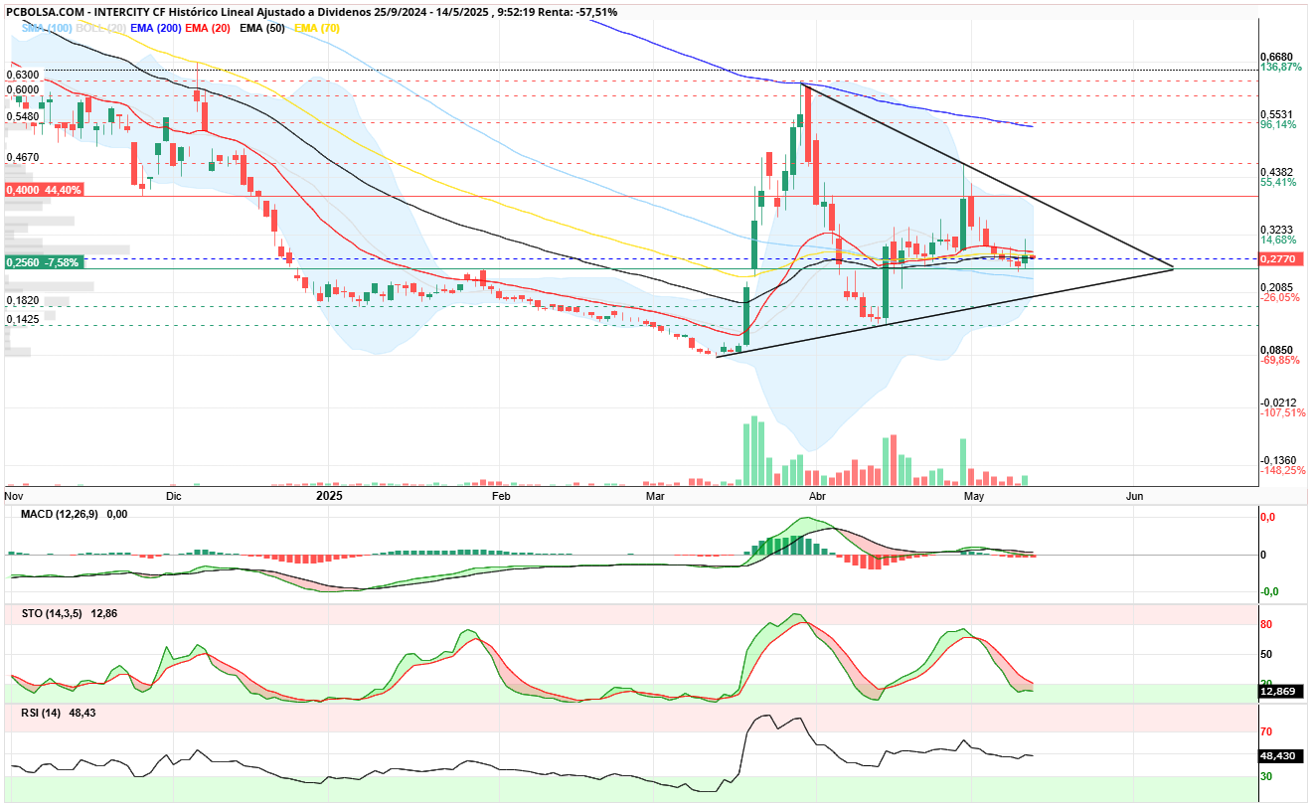
Task: Select the black 48,430 RSI value badge
Action: tap(1282, 755)
